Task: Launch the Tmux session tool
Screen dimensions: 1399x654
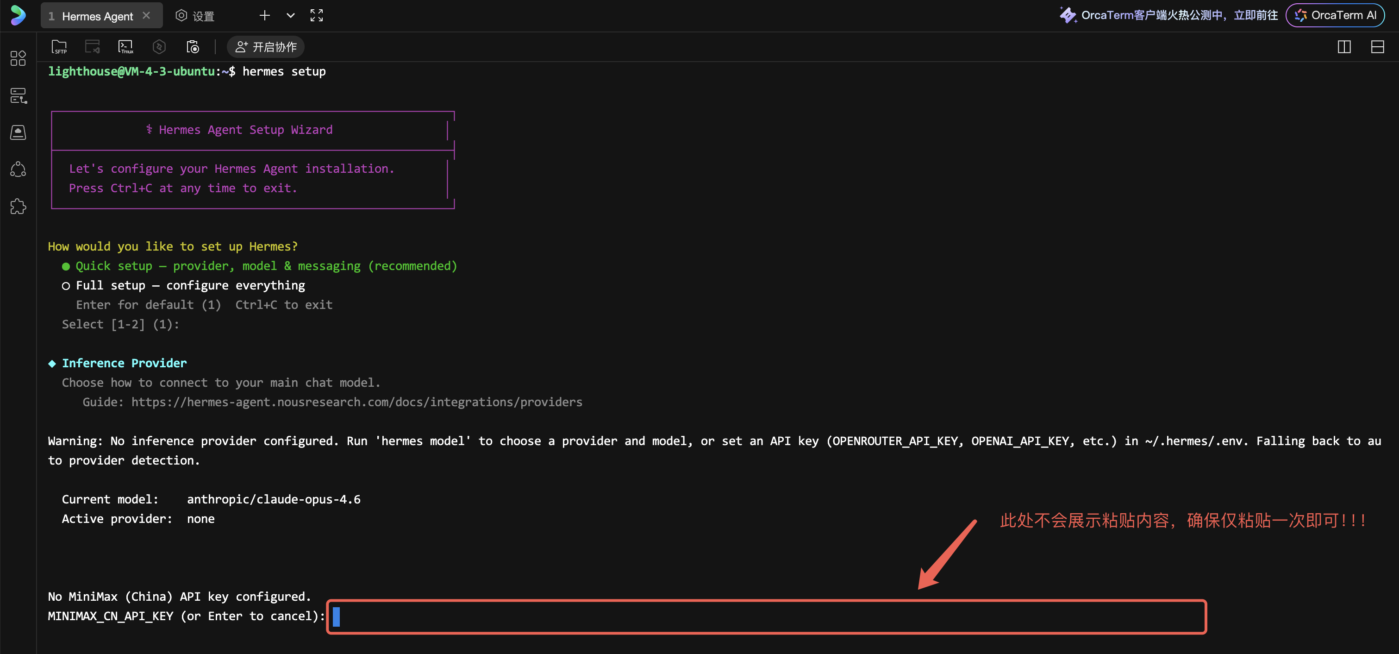Action: click(125, 47)
